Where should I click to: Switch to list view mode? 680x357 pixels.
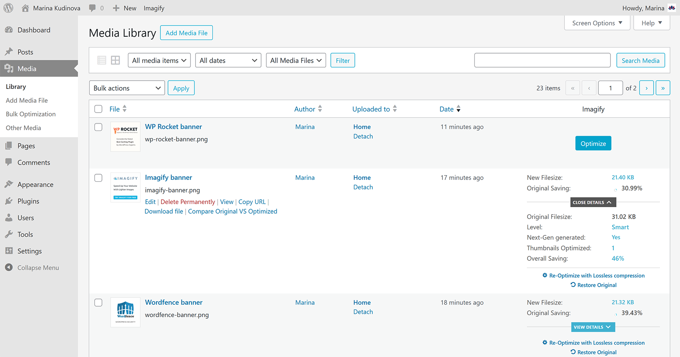[102, 60]
